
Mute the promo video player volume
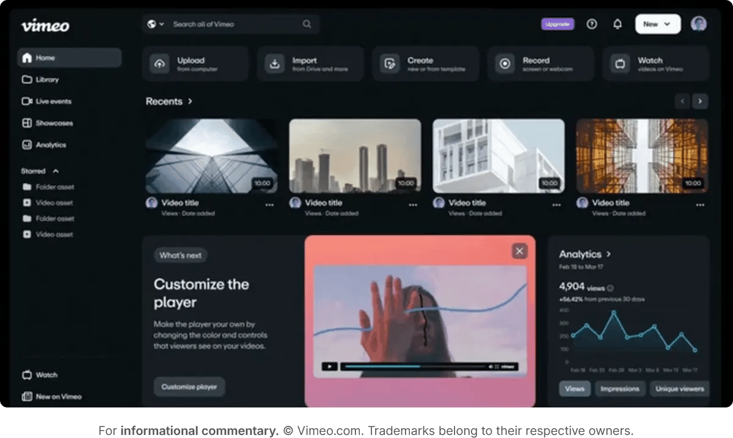pos(492,367)
